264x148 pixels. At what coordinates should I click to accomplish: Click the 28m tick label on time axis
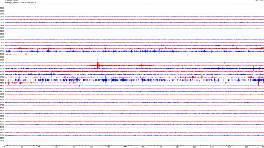tap(247, 147)
